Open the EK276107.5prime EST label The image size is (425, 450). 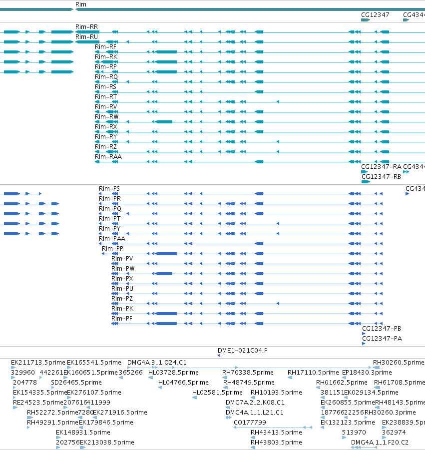point(94,393)
